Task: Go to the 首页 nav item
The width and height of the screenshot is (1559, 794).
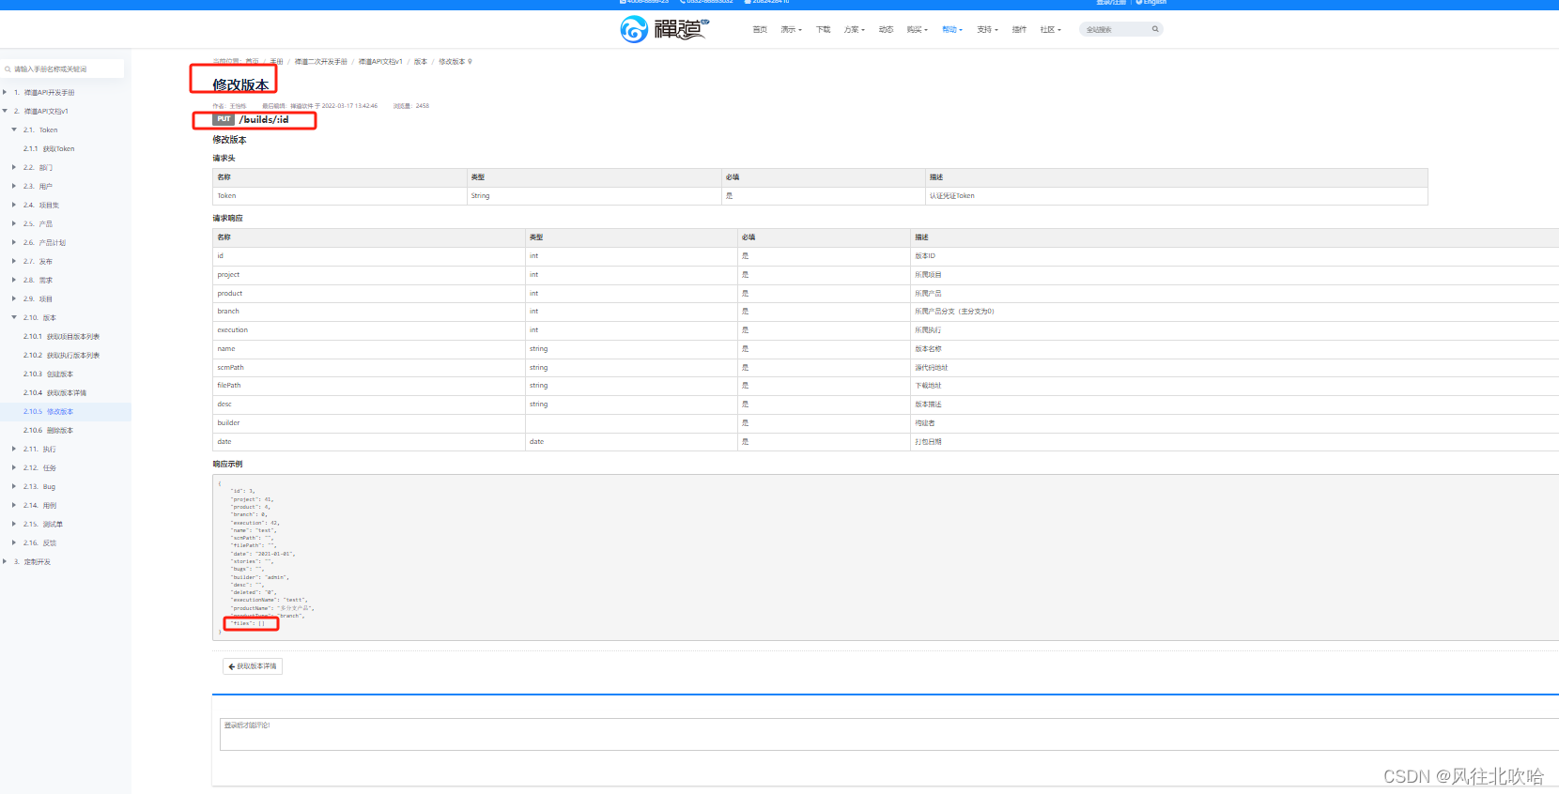Action: [760, 30]
